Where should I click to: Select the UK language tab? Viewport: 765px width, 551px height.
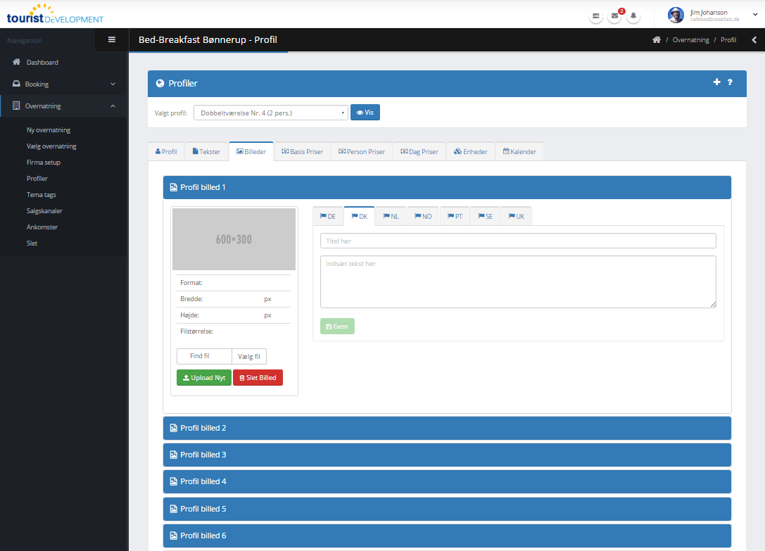coord(516,216)
